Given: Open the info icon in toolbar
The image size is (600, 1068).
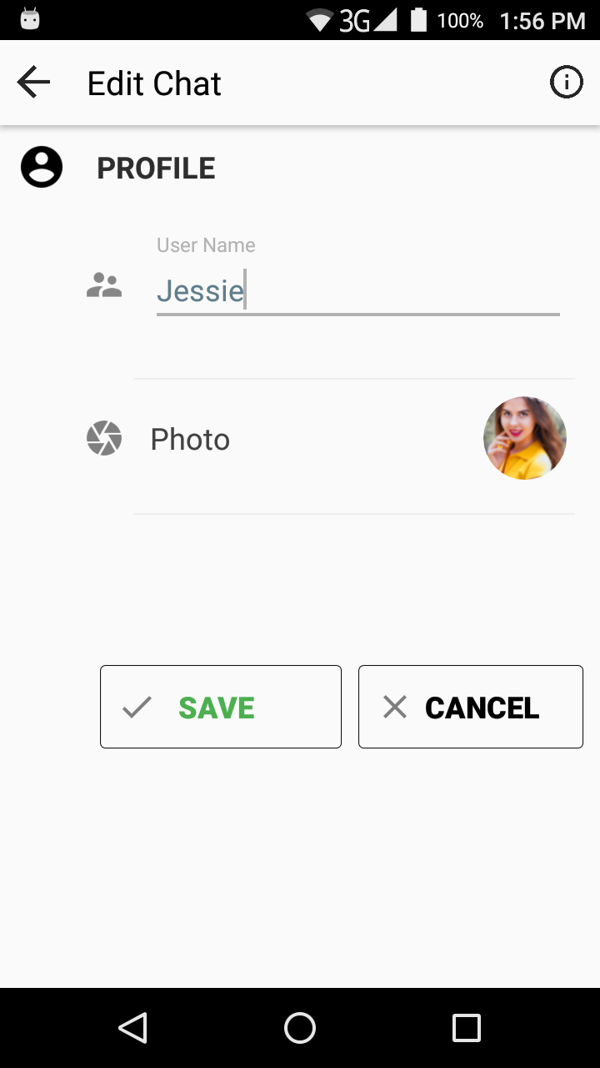Looking at the screenshot, I should 567,83.
